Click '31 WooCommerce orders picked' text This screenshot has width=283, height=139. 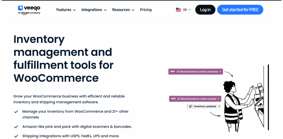point(197,99)
